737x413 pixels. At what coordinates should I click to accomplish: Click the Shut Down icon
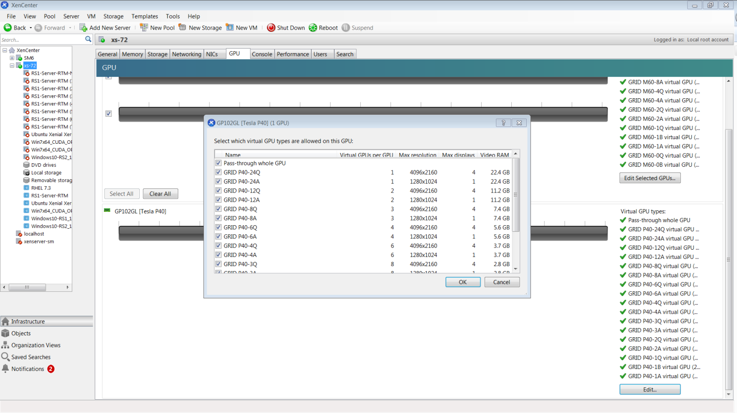pyautogui.click(x=271, y=28)
